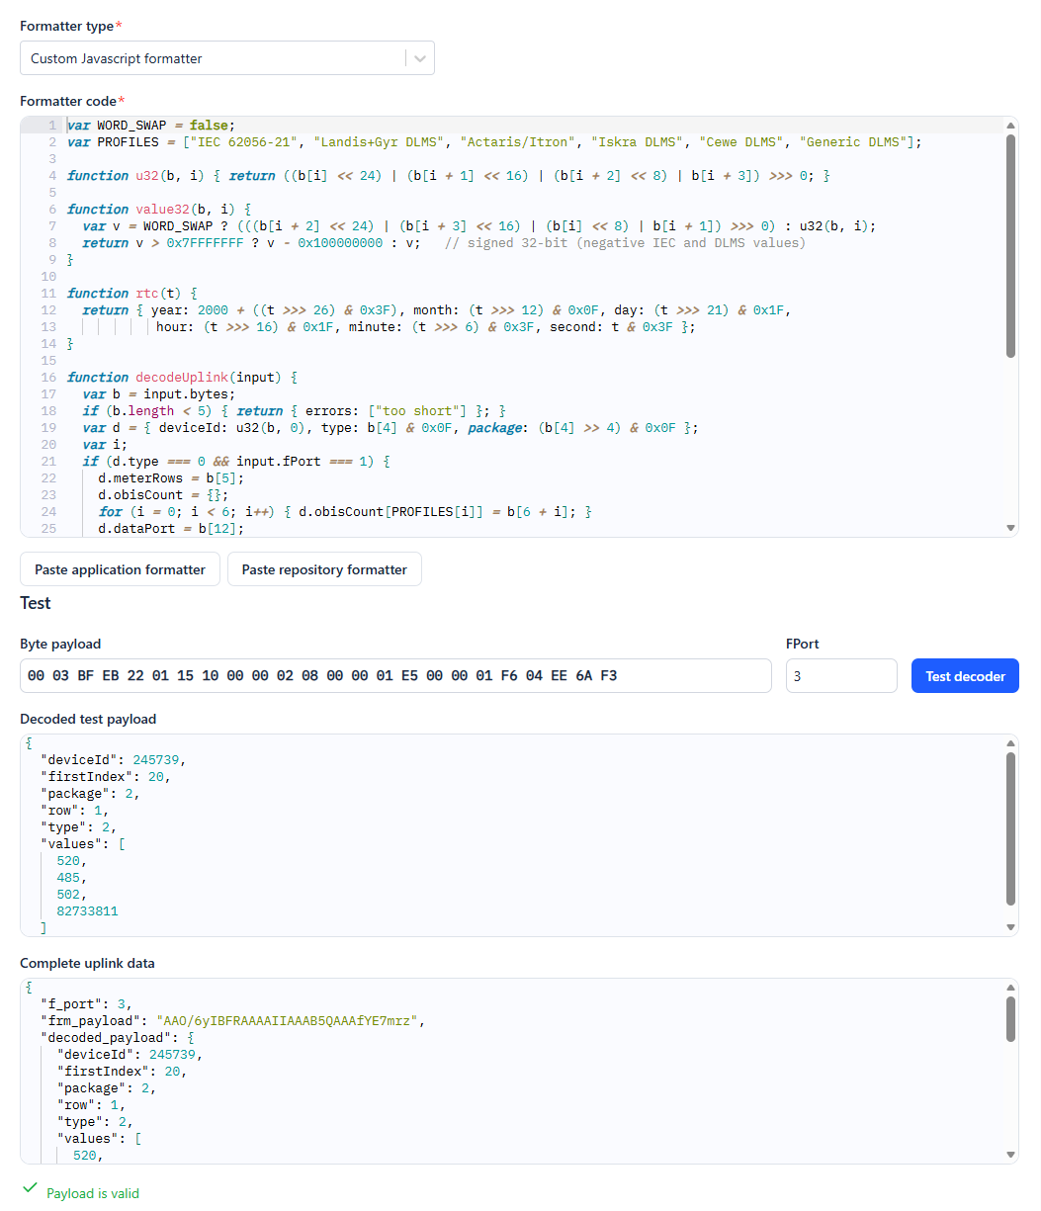Screen dimensions: 1041x1211
Task: Click the d.meterRows = b[5] line
Action: click(x=171, y=478)
